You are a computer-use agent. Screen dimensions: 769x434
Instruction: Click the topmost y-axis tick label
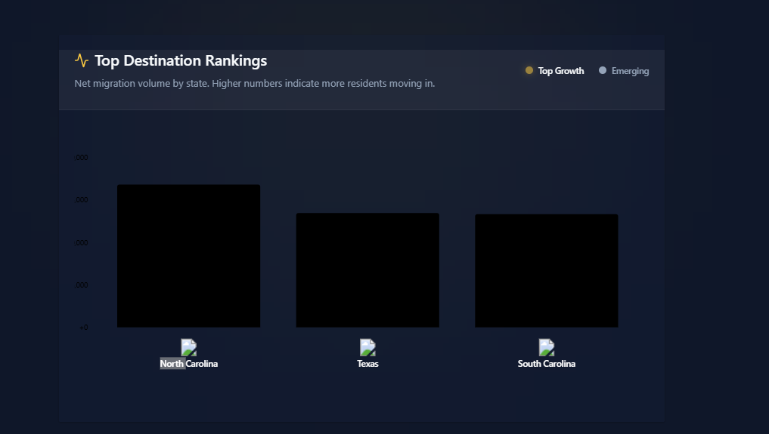point(81,158)
